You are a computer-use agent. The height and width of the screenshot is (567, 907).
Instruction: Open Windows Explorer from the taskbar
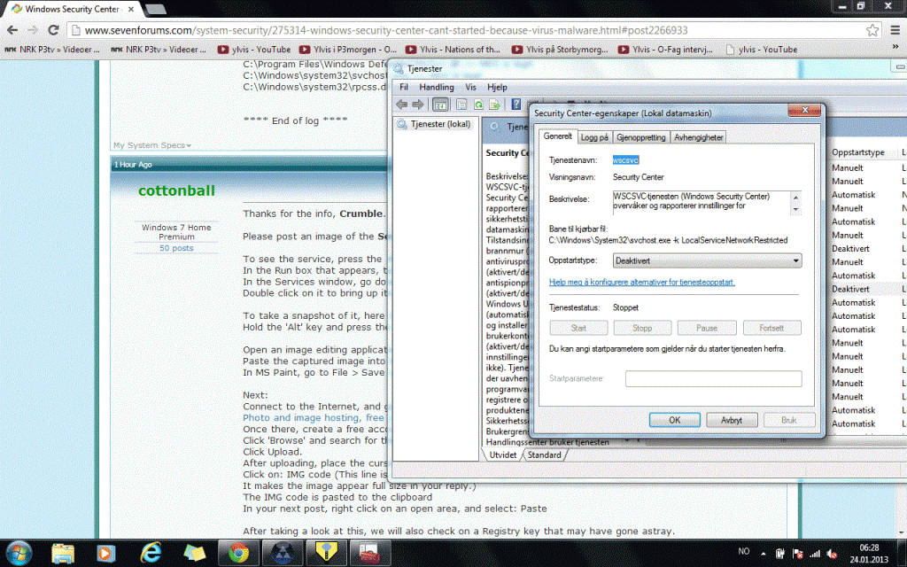[63, 554]
